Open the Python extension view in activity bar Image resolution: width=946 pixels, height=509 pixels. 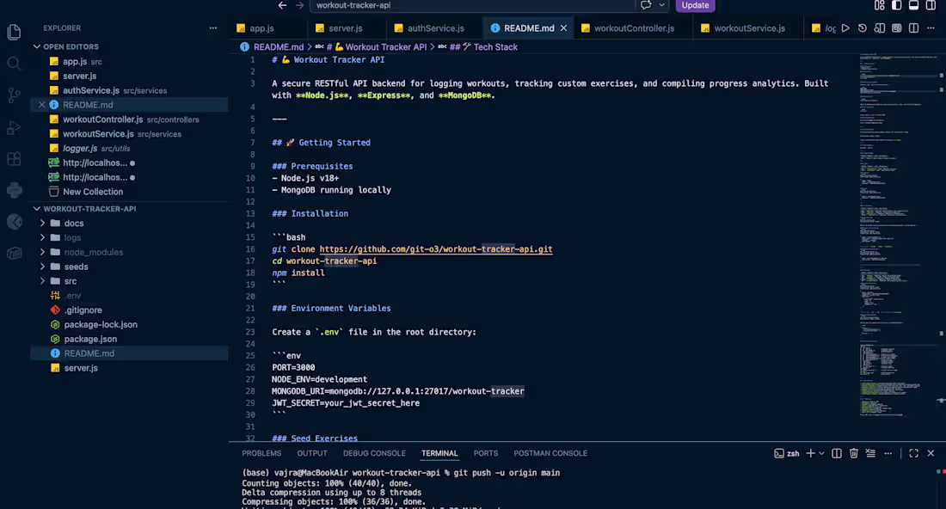[14, 191]
